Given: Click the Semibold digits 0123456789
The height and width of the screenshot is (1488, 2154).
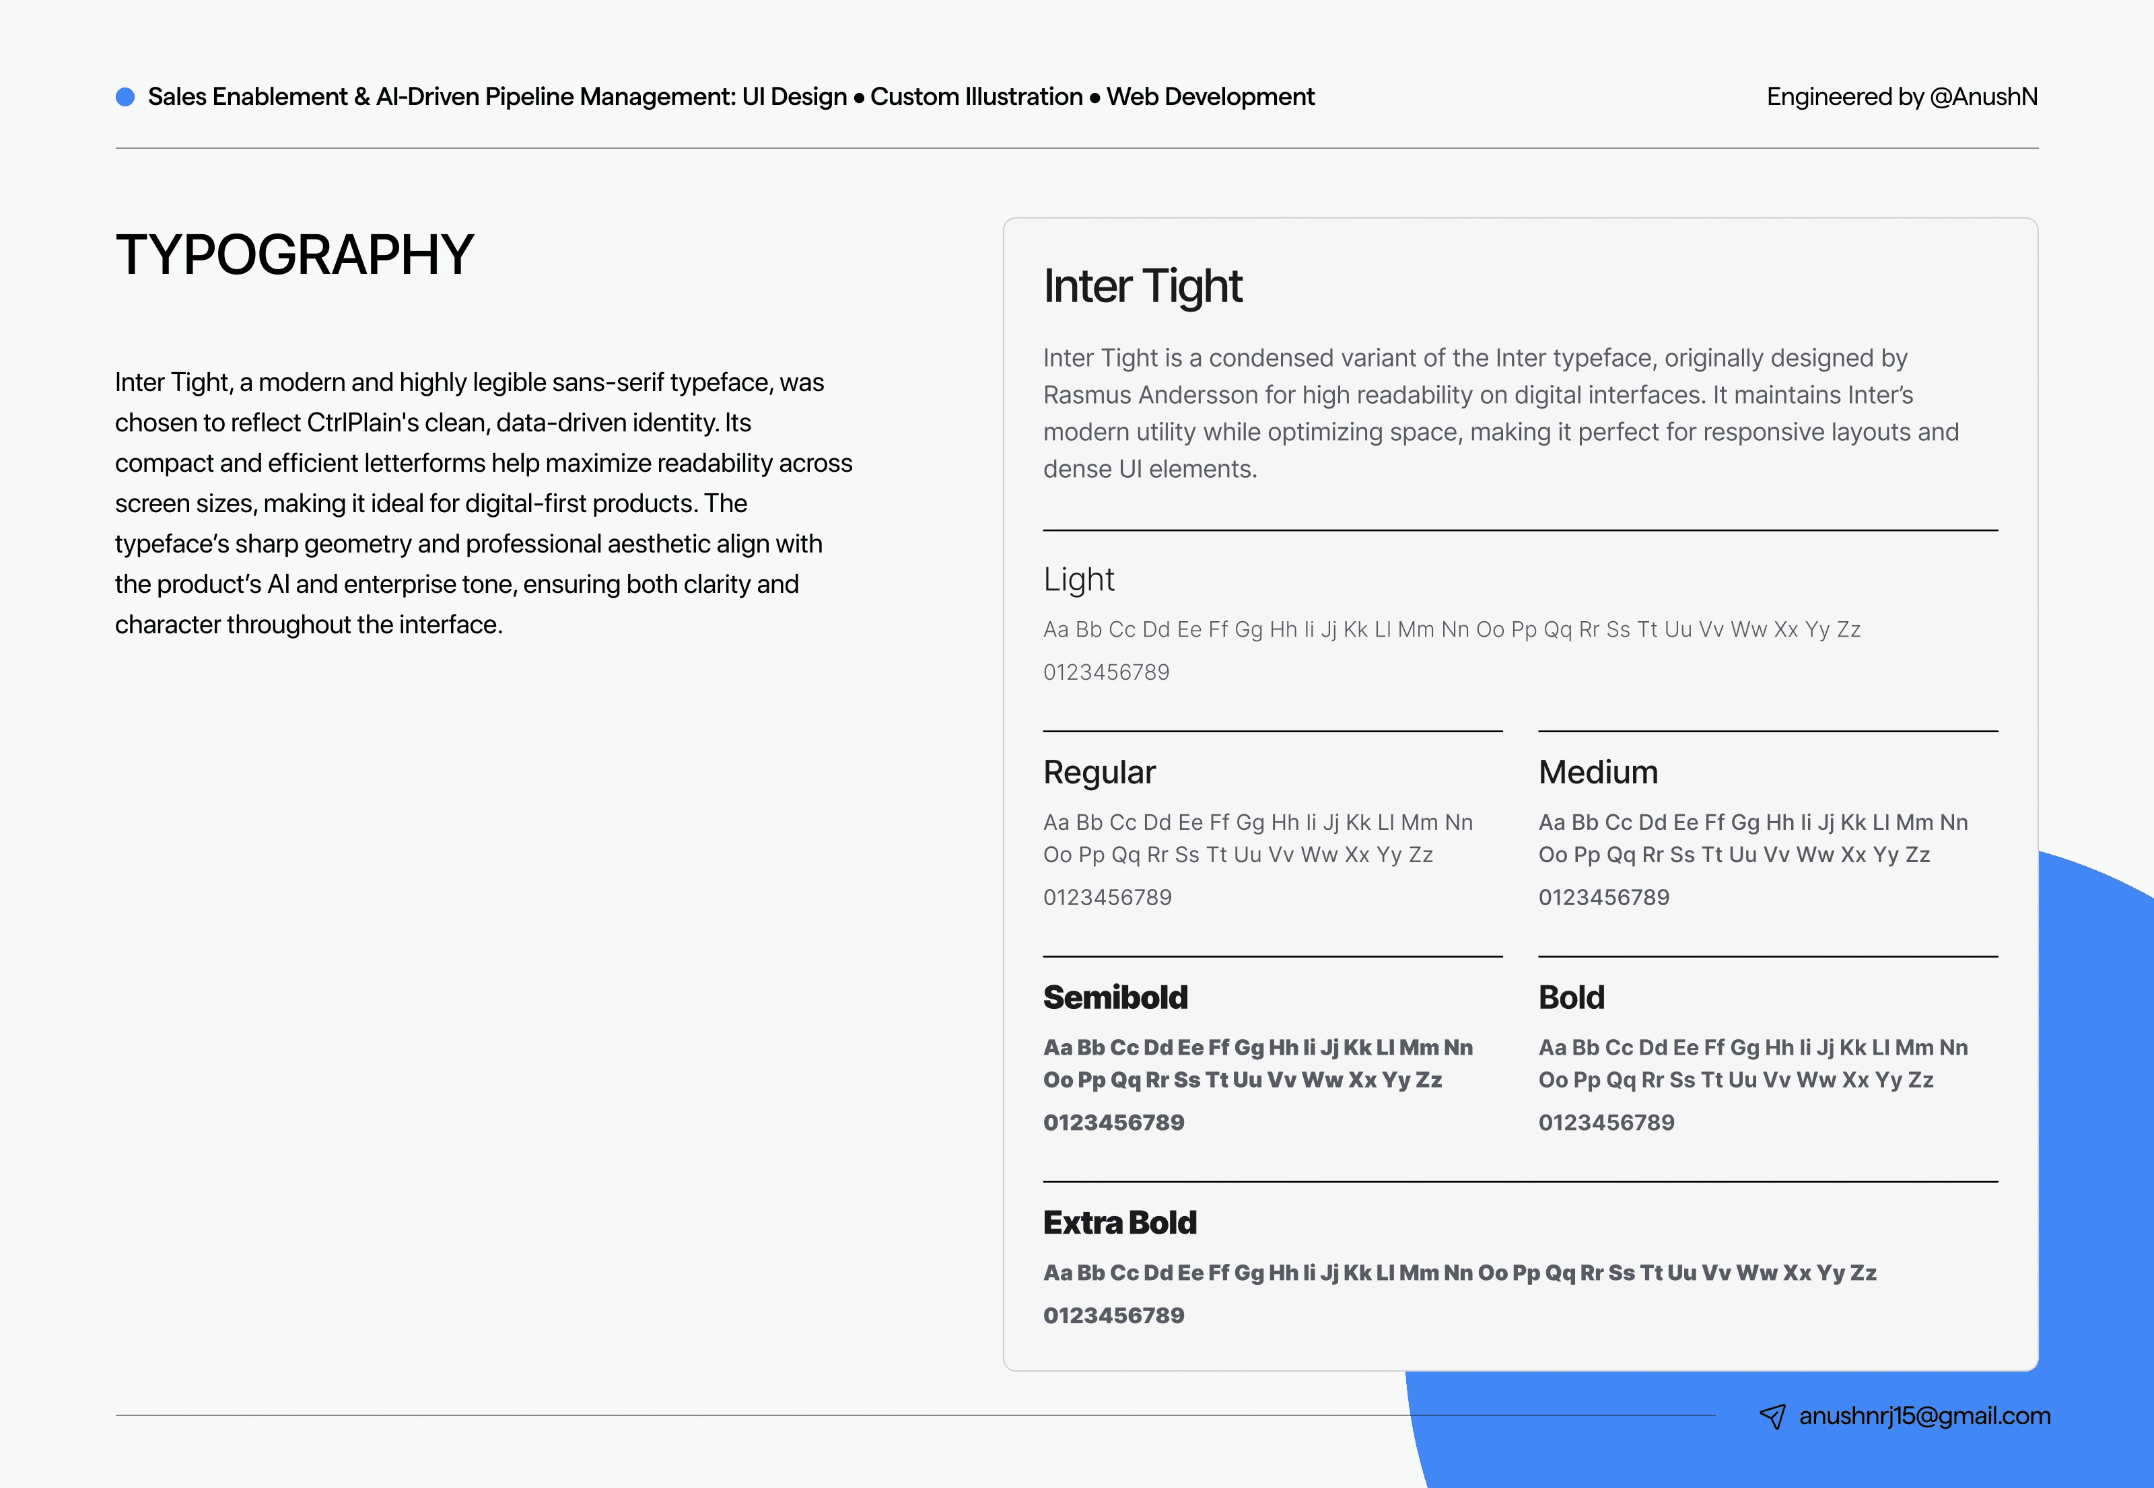Looking at the screenshot, I should [x=1113, y=1123].
